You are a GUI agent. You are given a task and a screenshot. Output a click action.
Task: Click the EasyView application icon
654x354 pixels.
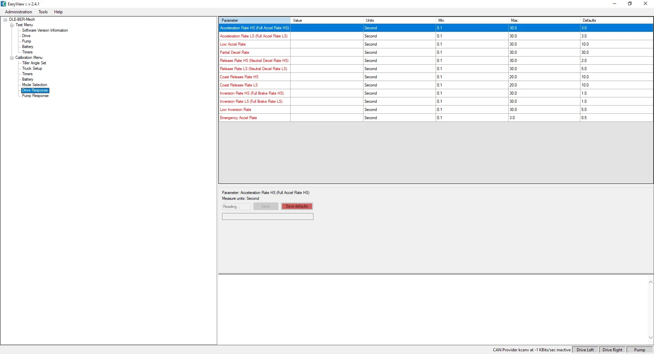(x=4, y=4)
